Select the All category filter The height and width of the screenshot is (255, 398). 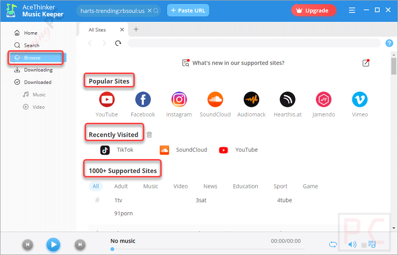click(96, 186)
